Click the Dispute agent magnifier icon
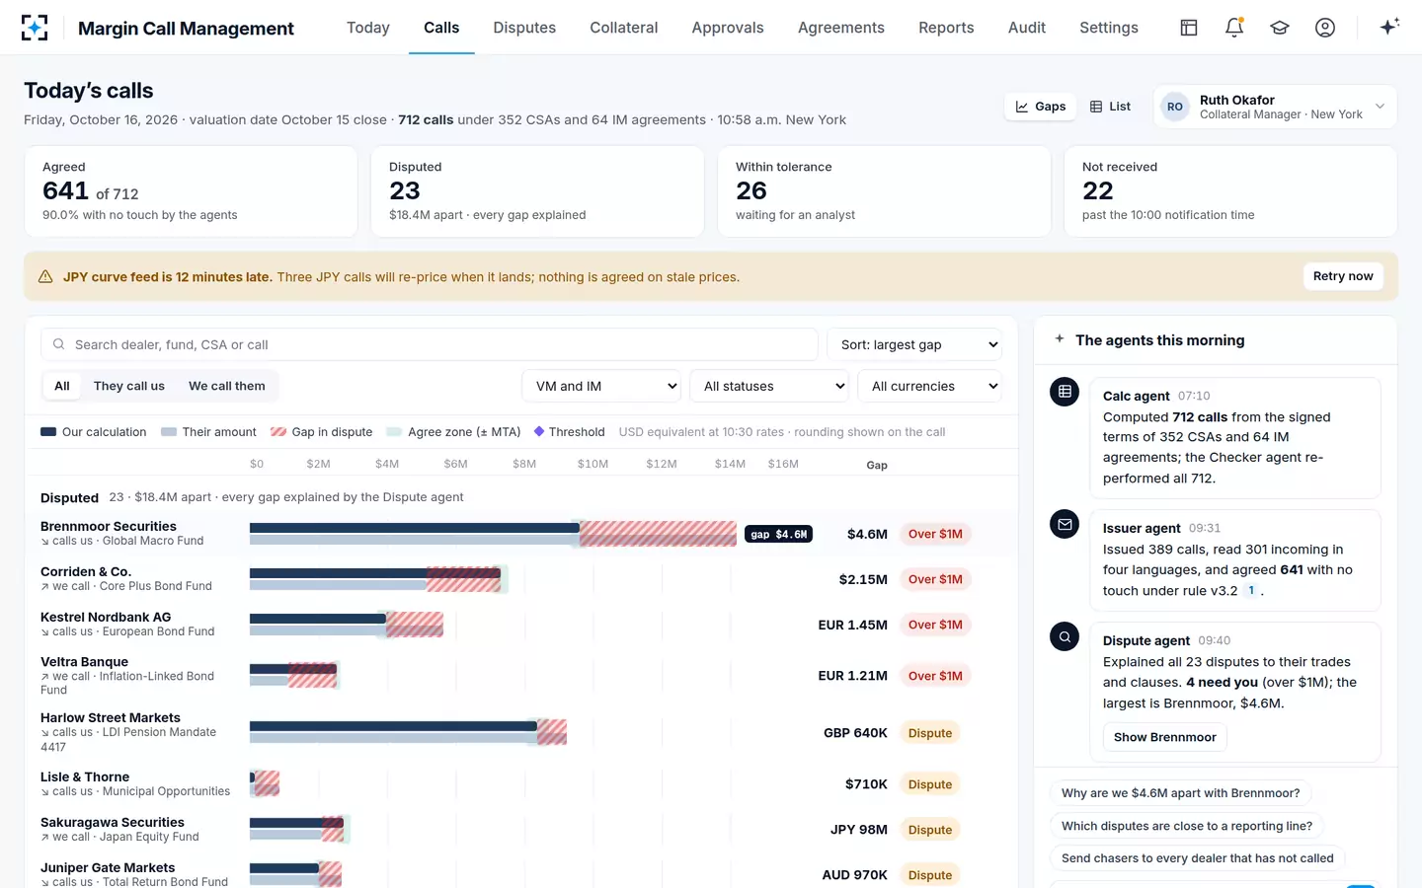1422x888 pixels. (1065, 636)
